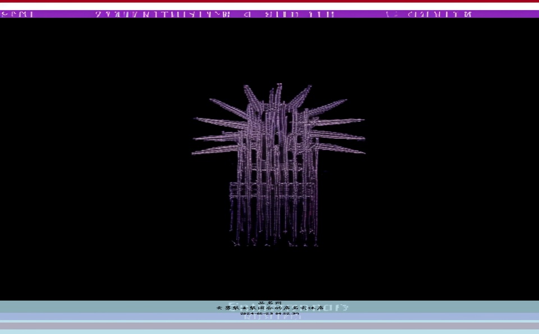Viewport: 539px width, 334px height.
Task: Click the 2024-05-23 04:52:39 timestamp
Action: tap(269, 313)
